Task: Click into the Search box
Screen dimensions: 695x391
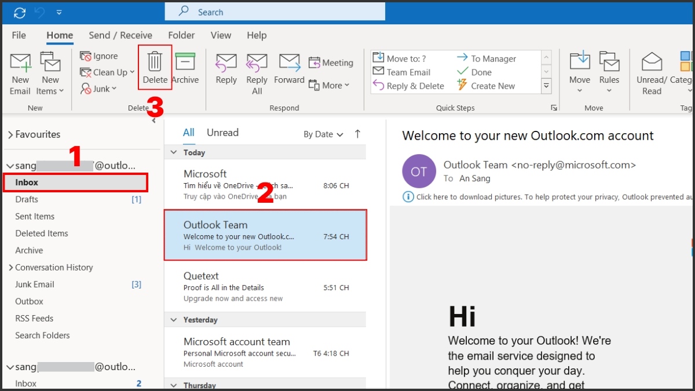Action: point(275,12)
